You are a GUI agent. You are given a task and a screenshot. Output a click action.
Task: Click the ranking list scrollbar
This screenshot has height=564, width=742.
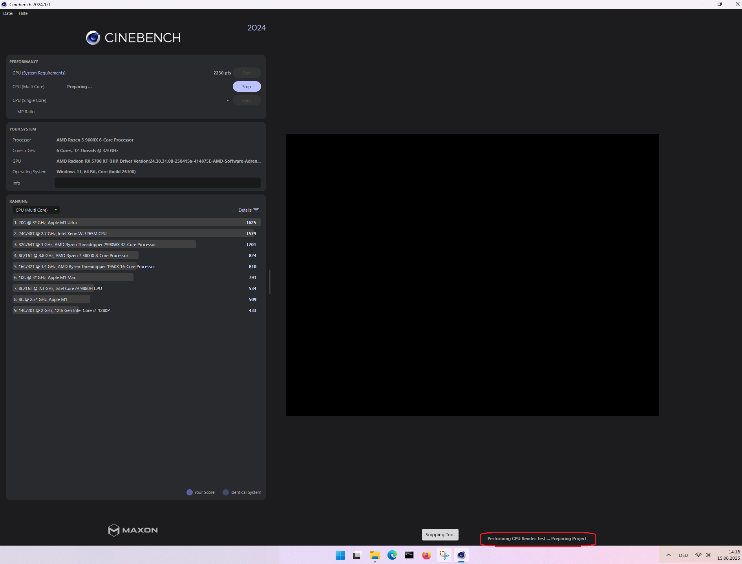click(269, 281)
